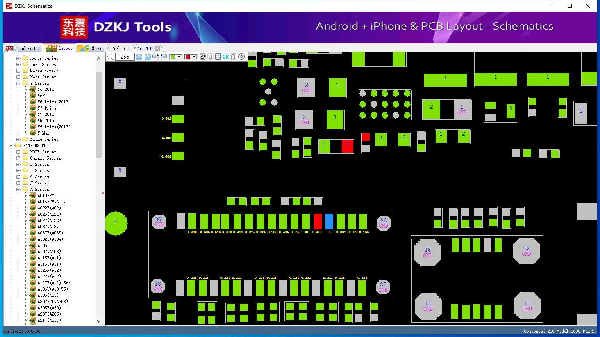
Task: Rotate the board view counter-clockwise
Action: [164, 57]
